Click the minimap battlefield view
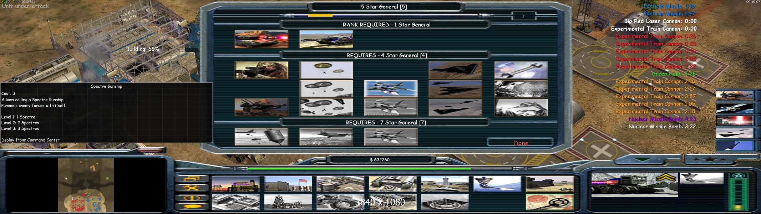This screenshot has height=214, width=761. pos(86,185)
